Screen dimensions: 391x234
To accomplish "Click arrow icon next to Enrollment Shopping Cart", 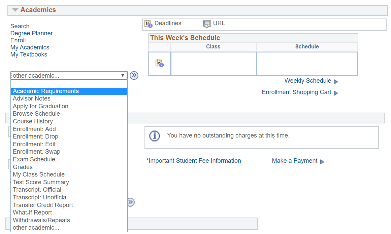I will tap(336, 93).
